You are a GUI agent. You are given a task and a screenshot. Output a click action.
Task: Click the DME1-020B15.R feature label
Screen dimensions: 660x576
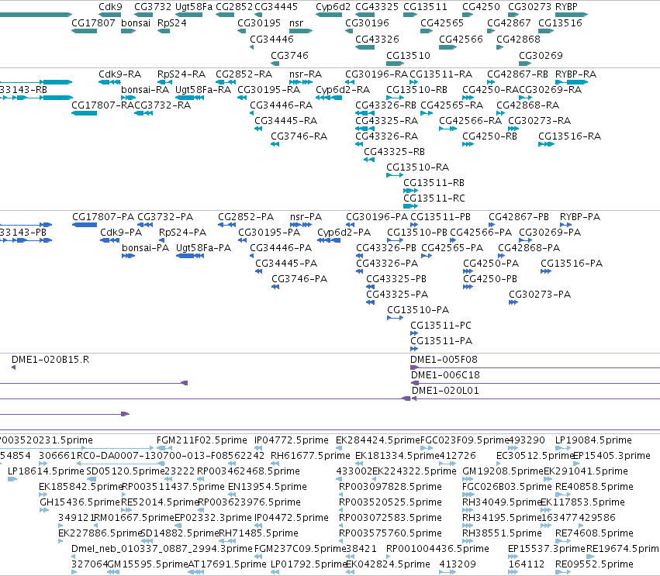coord(50,359)
